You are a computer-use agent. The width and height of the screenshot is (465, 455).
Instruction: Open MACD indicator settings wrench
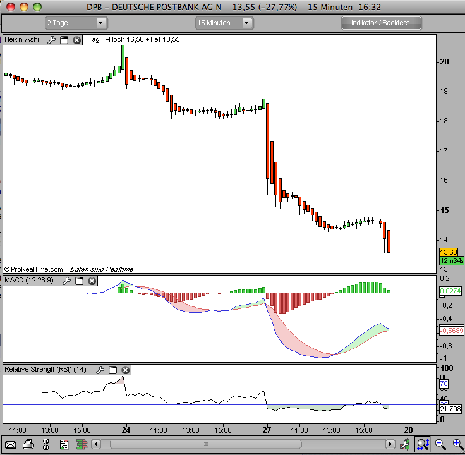coord(67,281)
